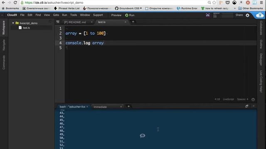266x149 pixels.
Task: Close the console panel with X icon
Action: [x=254, y=106]
